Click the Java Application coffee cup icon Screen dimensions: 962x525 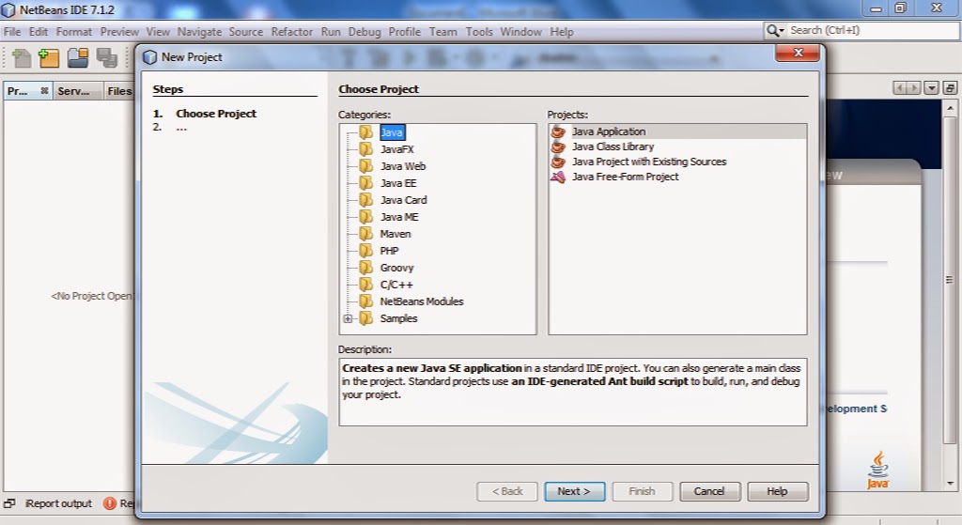point(558,131)
